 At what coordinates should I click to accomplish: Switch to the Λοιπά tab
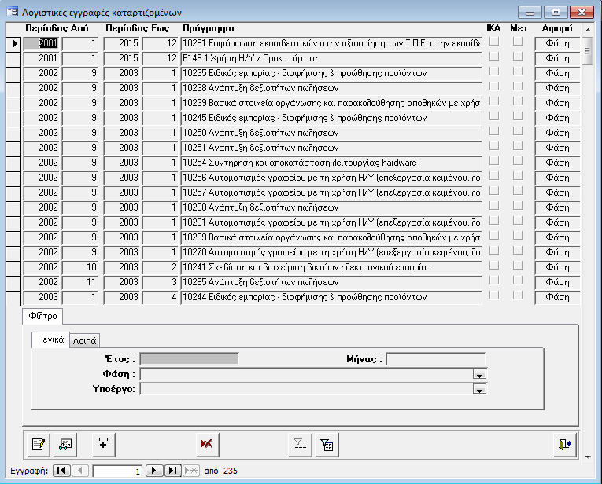coord(84,340)
